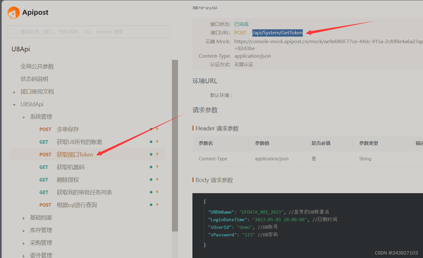Click the 参数名 column header
423x258 pixels.
pos(206,143)
